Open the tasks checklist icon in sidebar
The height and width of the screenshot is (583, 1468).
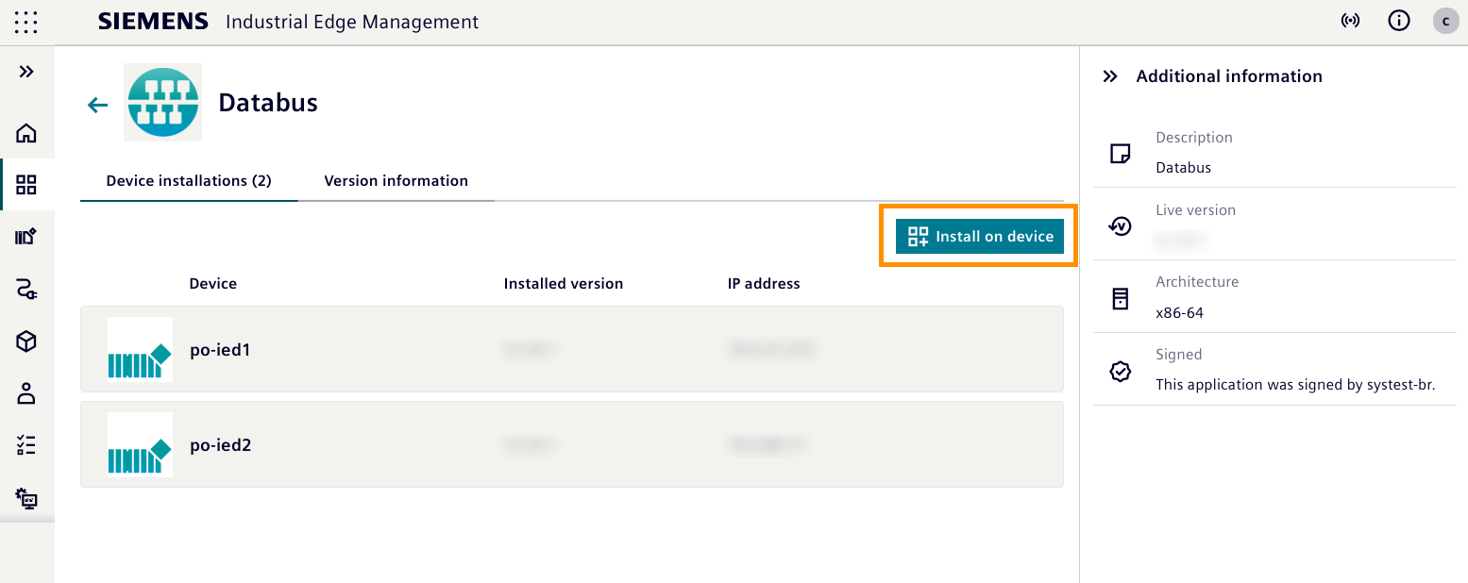tap(27, 445)
